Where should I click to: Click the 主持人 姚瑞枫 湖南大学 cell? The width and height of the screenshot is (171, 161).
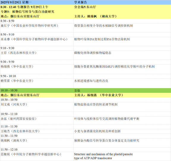[122, 16]
